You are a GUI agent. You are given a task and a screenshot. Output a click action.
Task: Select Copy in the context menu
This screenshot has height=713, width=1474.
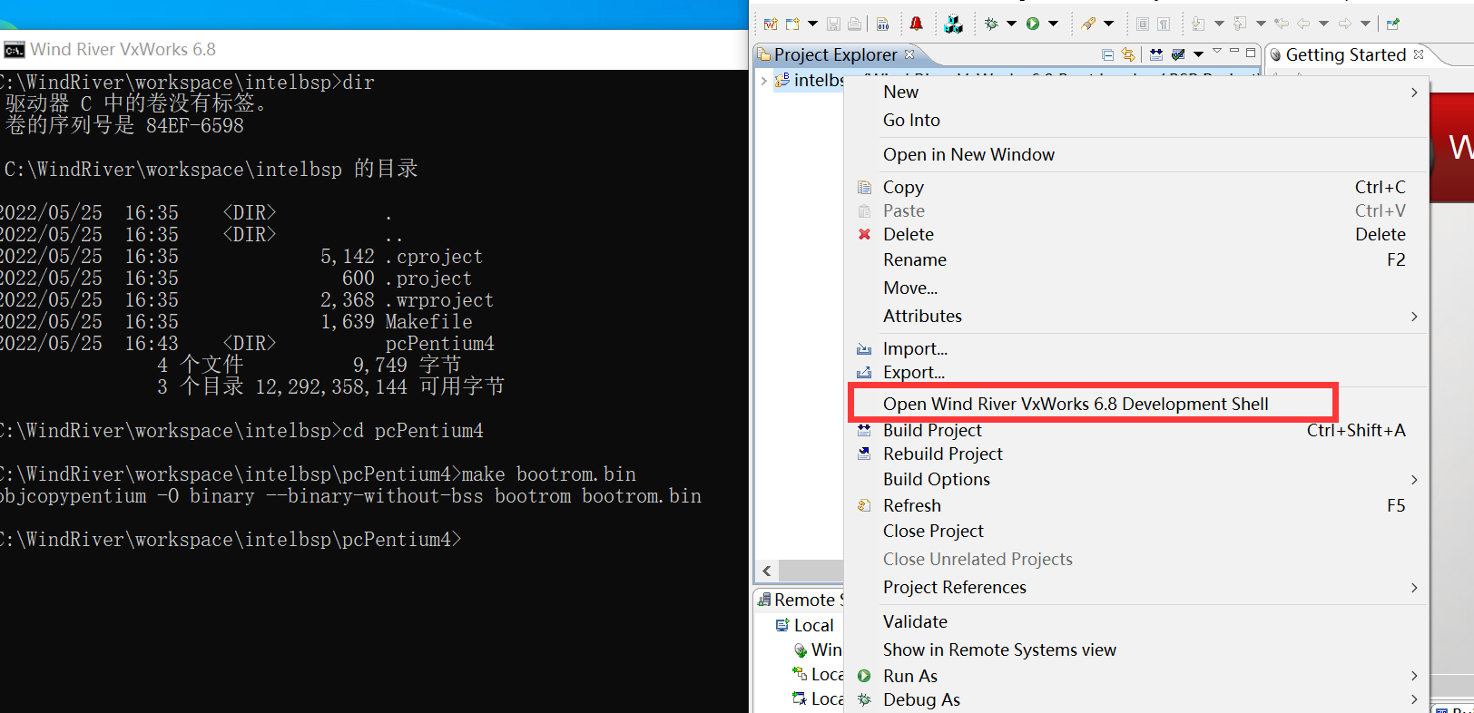pyautogui.click(x=1135, y=187)
